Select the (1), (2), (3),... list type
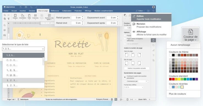Screen dimensions: 203x106 pos(23,75)
